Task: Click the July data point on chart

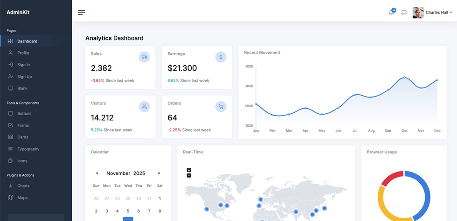Action: [x=355, y=95]
